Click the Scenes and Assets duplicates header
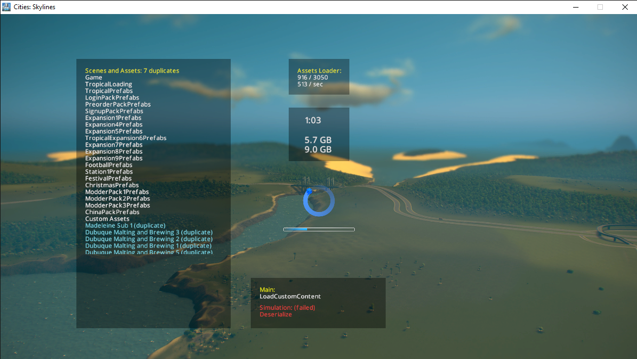The height and width of the screenshot is (359, 637). coord(132,70)
